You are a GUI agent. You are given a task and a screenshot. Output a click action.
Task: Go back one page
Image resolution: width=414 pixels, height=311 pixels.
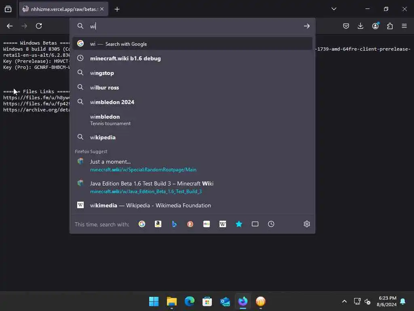click(10, 26)
